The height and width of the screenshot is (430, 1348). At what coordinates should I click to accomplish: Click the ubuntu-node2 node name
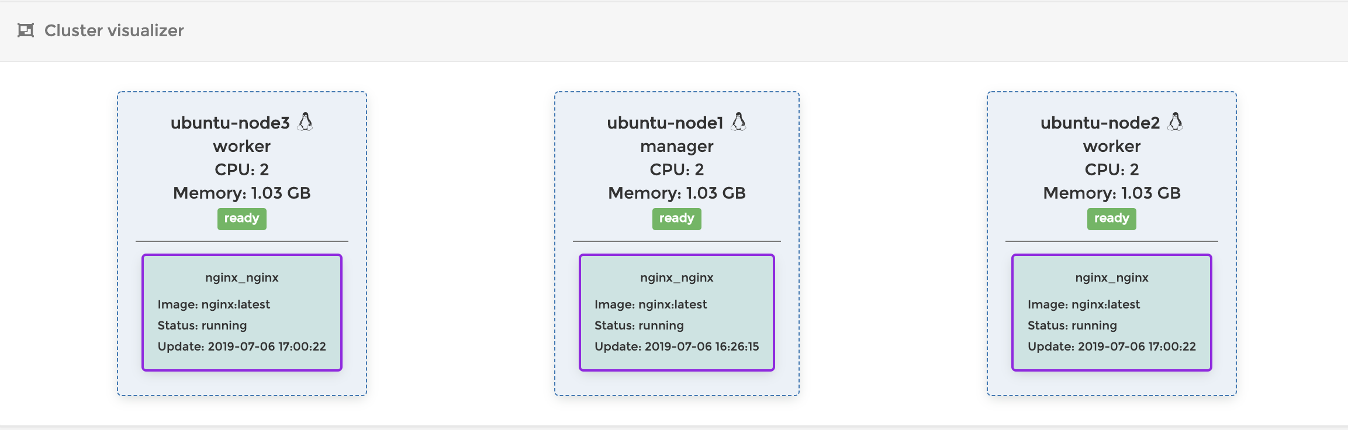click(1100, 123)
